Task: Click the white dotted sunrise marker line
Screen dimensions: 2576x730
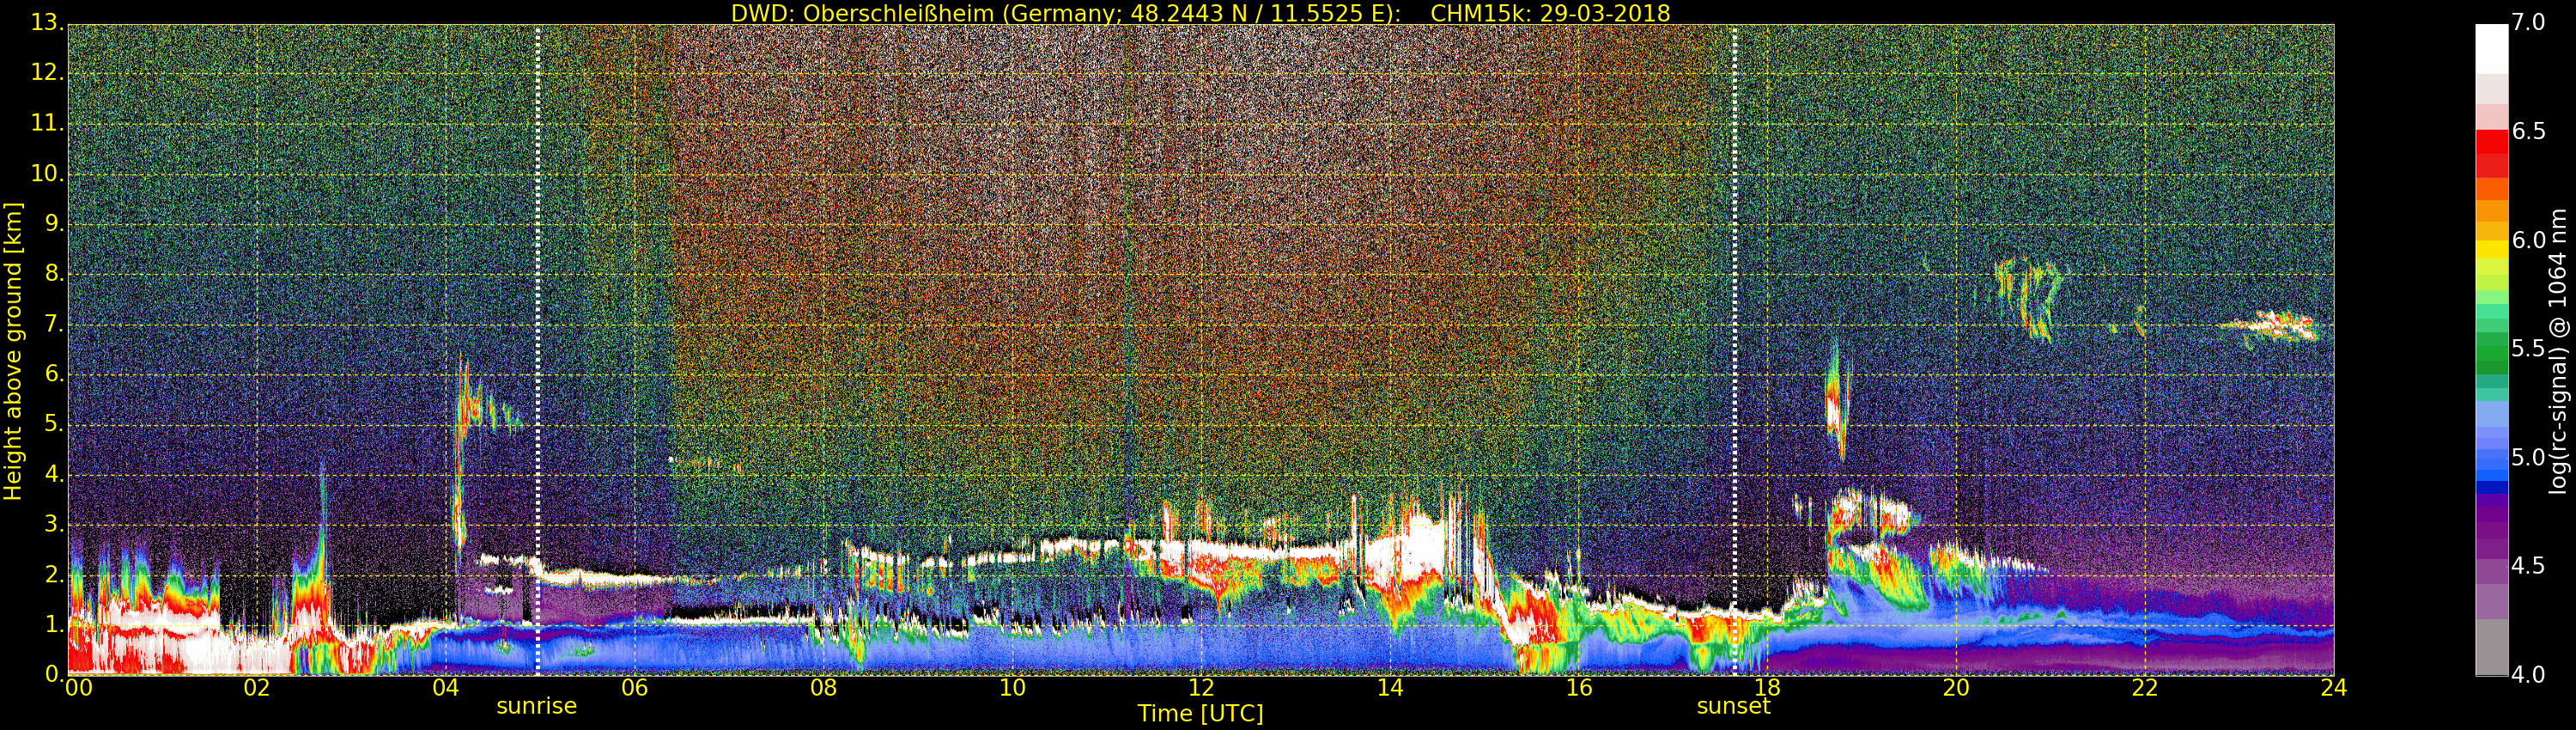Action: [x=537, y=350]
